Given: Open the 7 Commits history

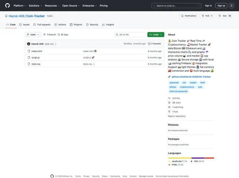Looking at the screenshot, I should click(155, 44).
